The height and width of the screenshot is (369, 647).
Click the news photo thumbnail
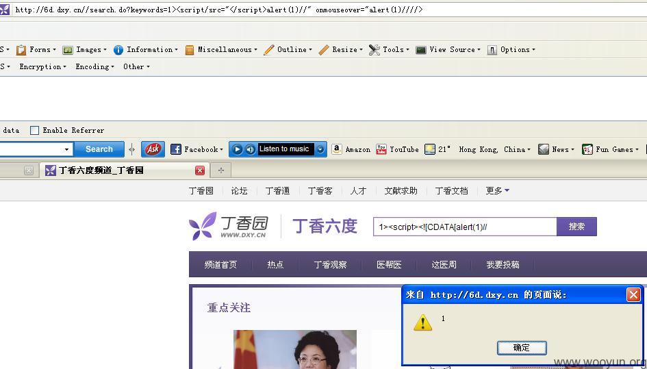(x=295, y=349)
